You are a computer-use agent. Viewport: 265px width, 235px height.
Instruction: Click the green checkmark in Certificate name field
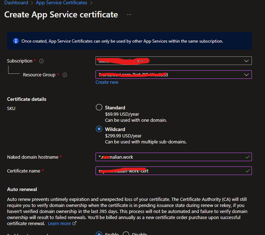coord(247,171)
